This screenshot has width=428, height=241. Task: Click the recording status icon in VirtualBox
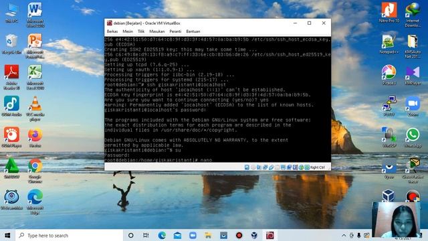pyautogui.click(x=289, y=167)
